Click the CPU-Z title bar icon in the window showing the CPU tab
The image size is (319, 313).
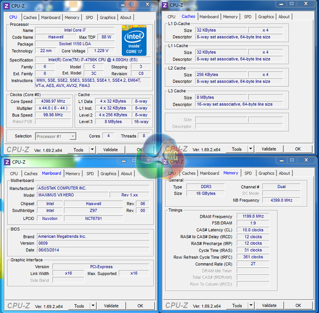7,5
